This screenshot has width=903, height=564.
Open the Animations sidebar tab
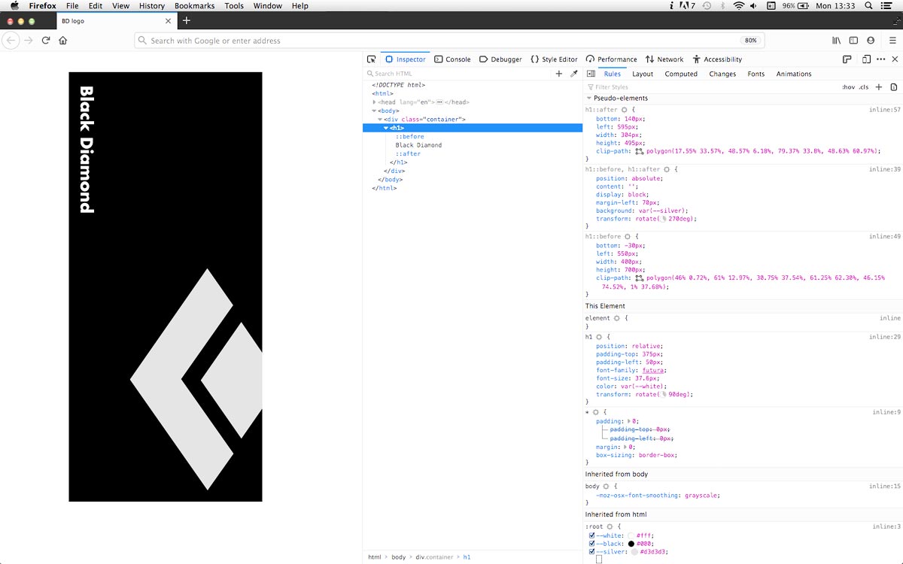point(794,74)
